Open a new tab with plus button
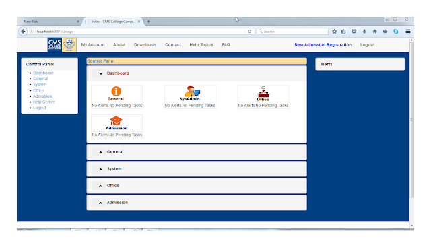 148,22
